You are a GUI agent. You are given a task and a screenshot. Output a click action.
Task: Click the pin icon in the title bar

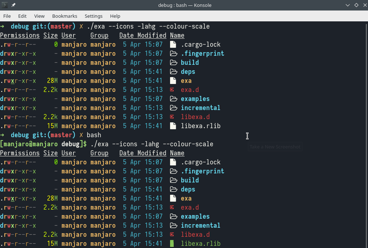(x=13, y=5)
